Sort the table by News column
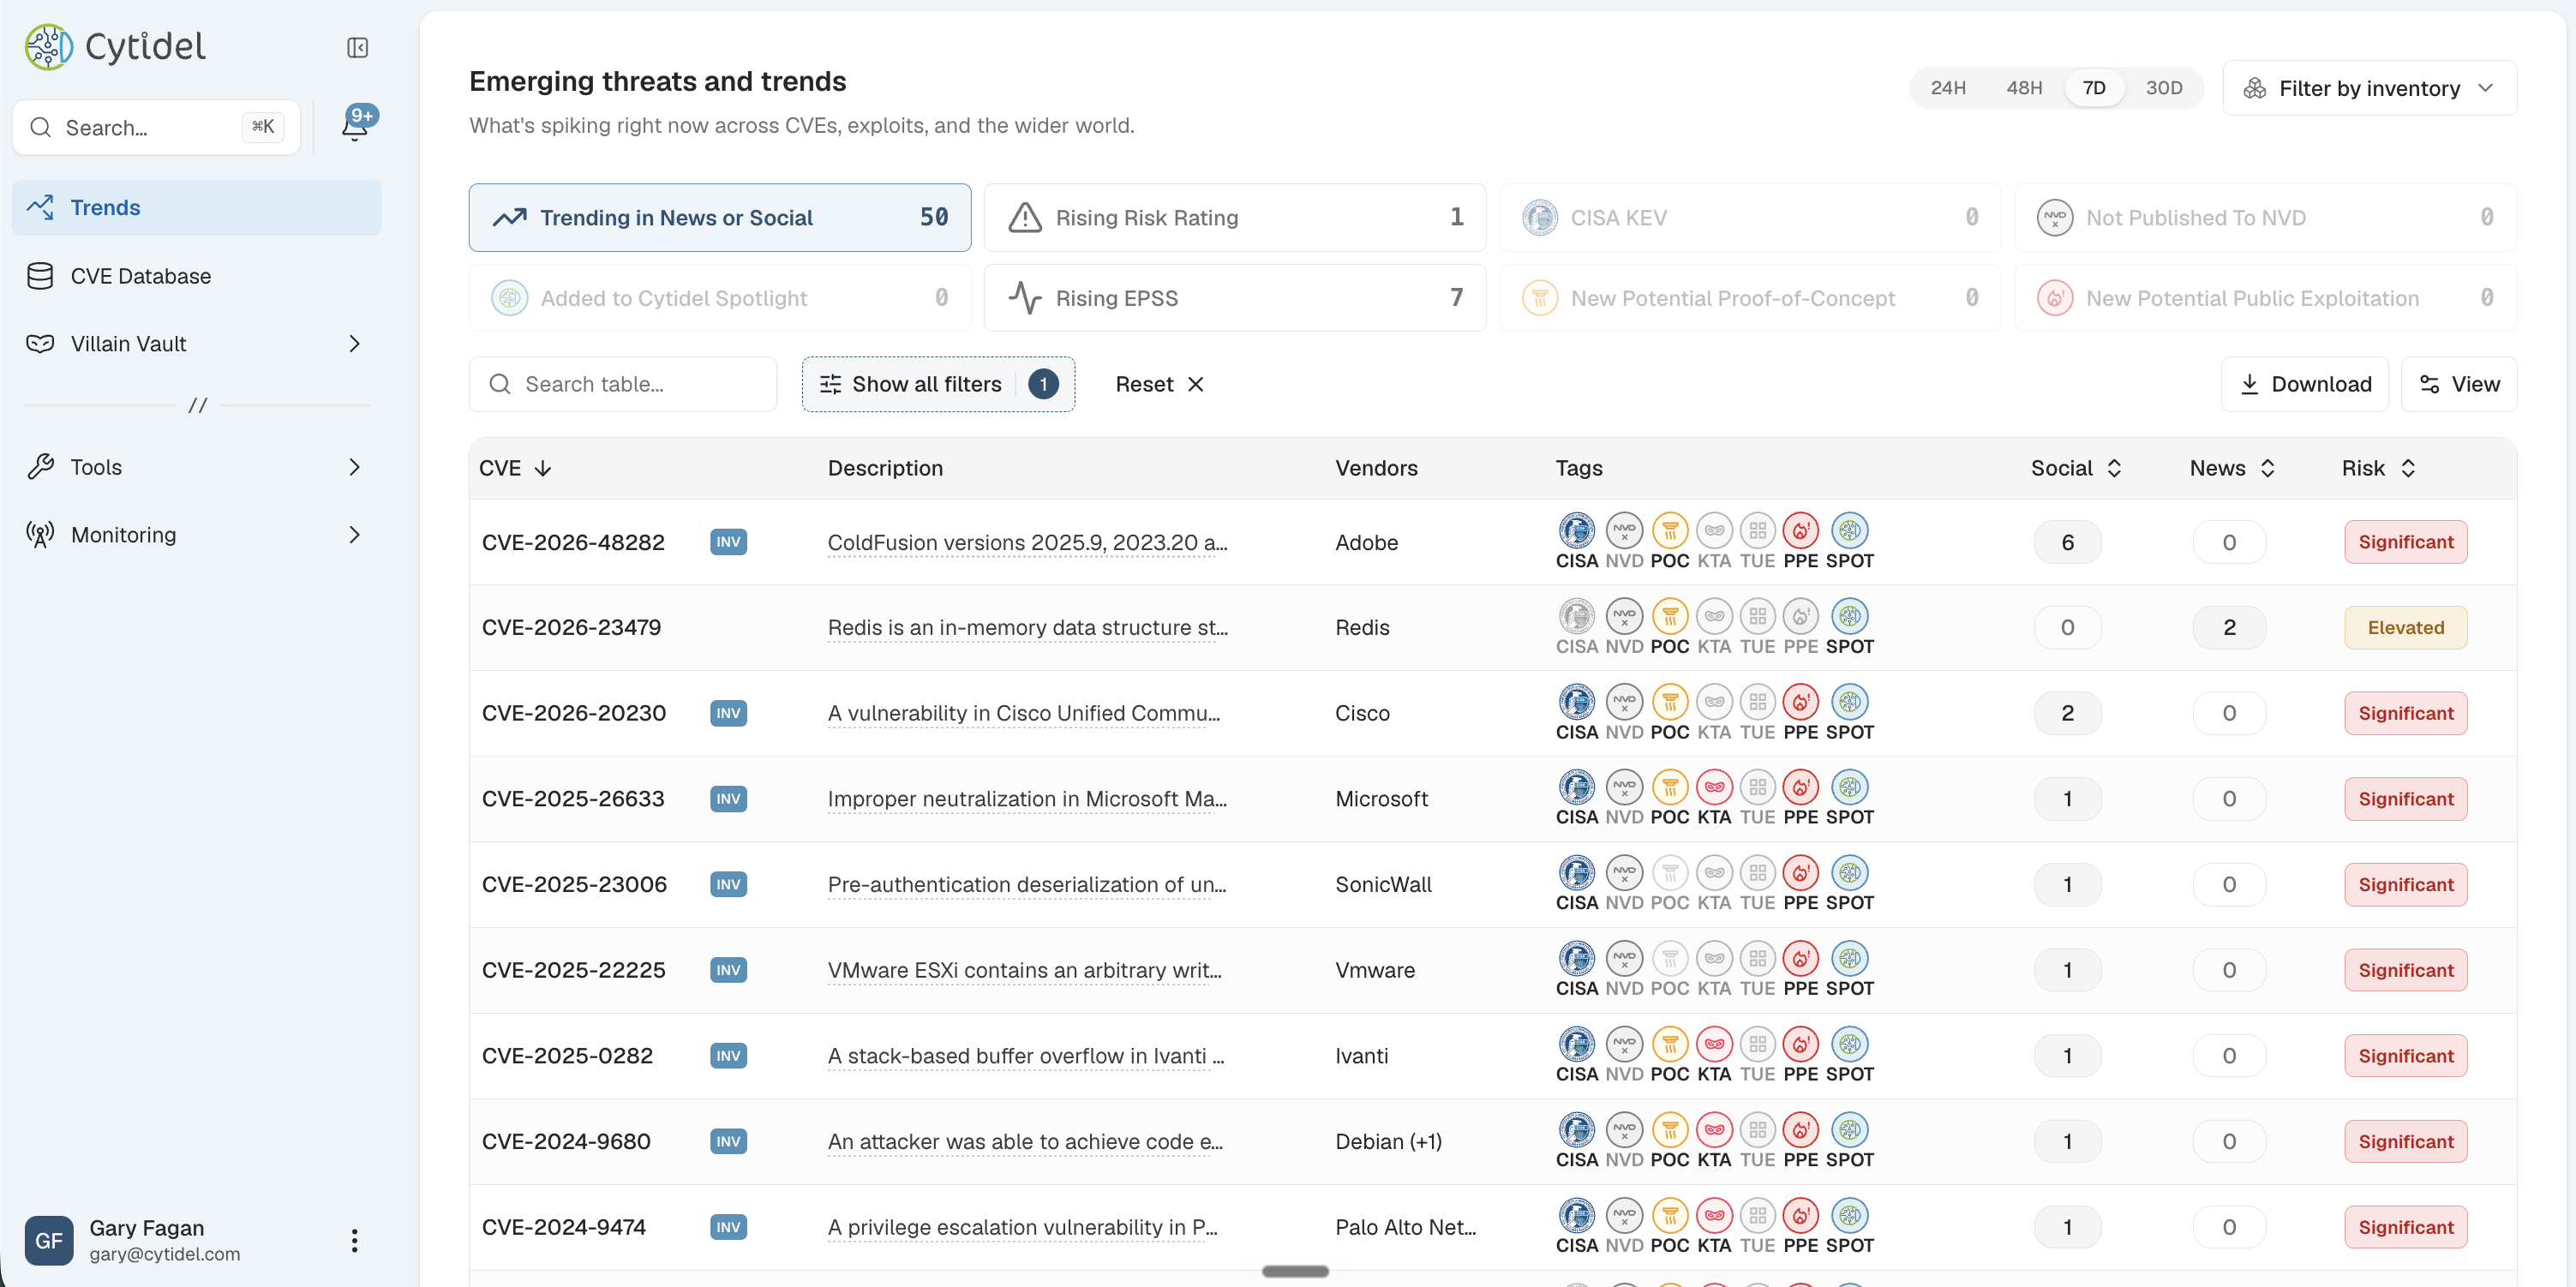 (2232, 468)
